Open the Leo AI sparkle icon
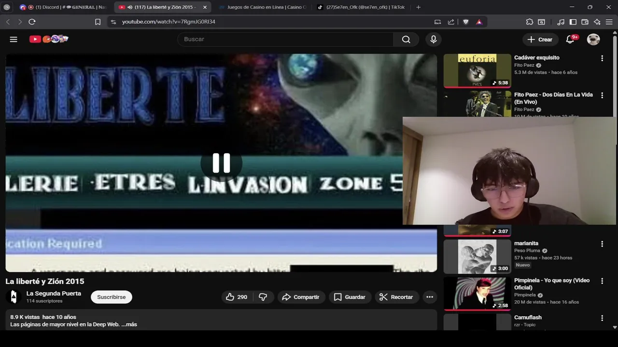 [597, 22]
